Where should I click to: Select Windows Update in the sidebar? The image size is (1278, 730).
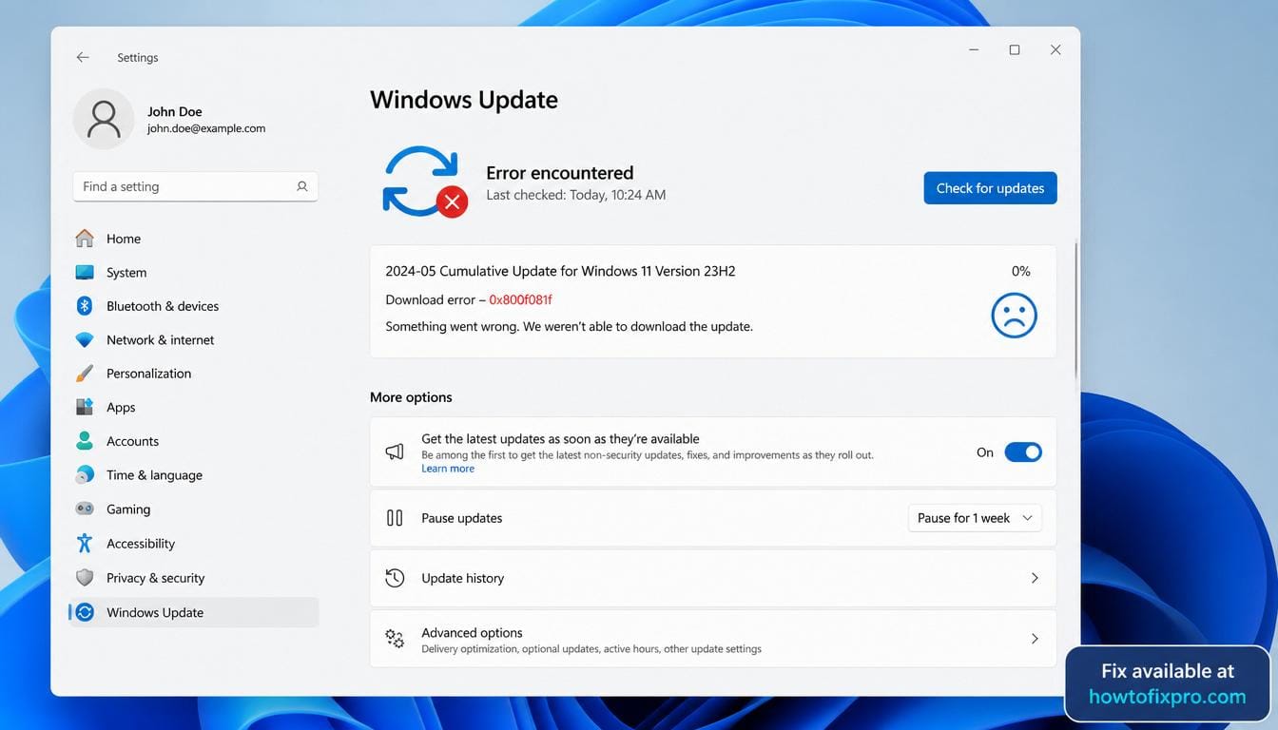(192, 612)
